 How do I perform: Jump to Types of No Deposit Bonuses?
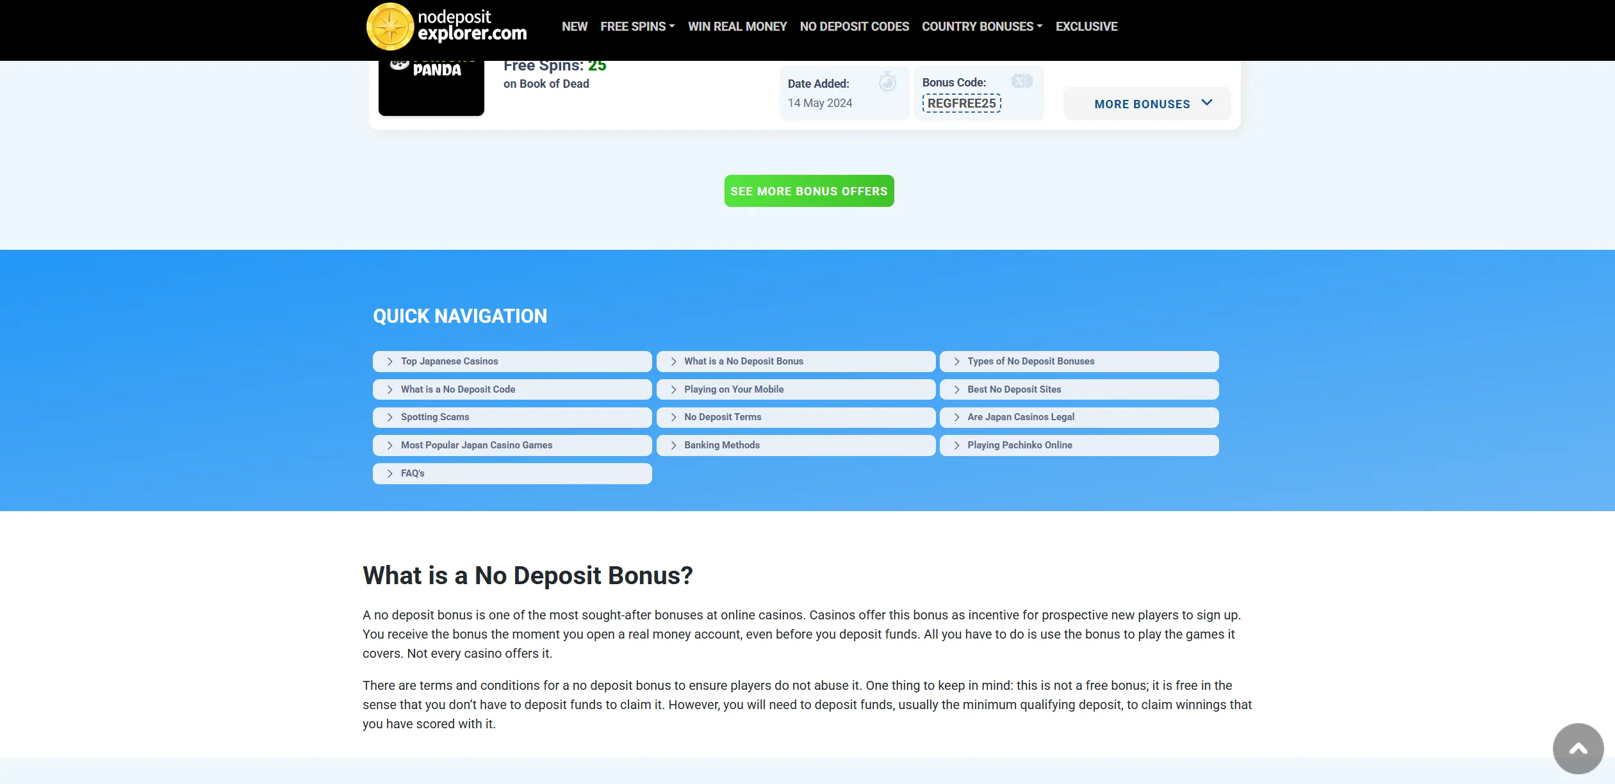(1079, 361)
